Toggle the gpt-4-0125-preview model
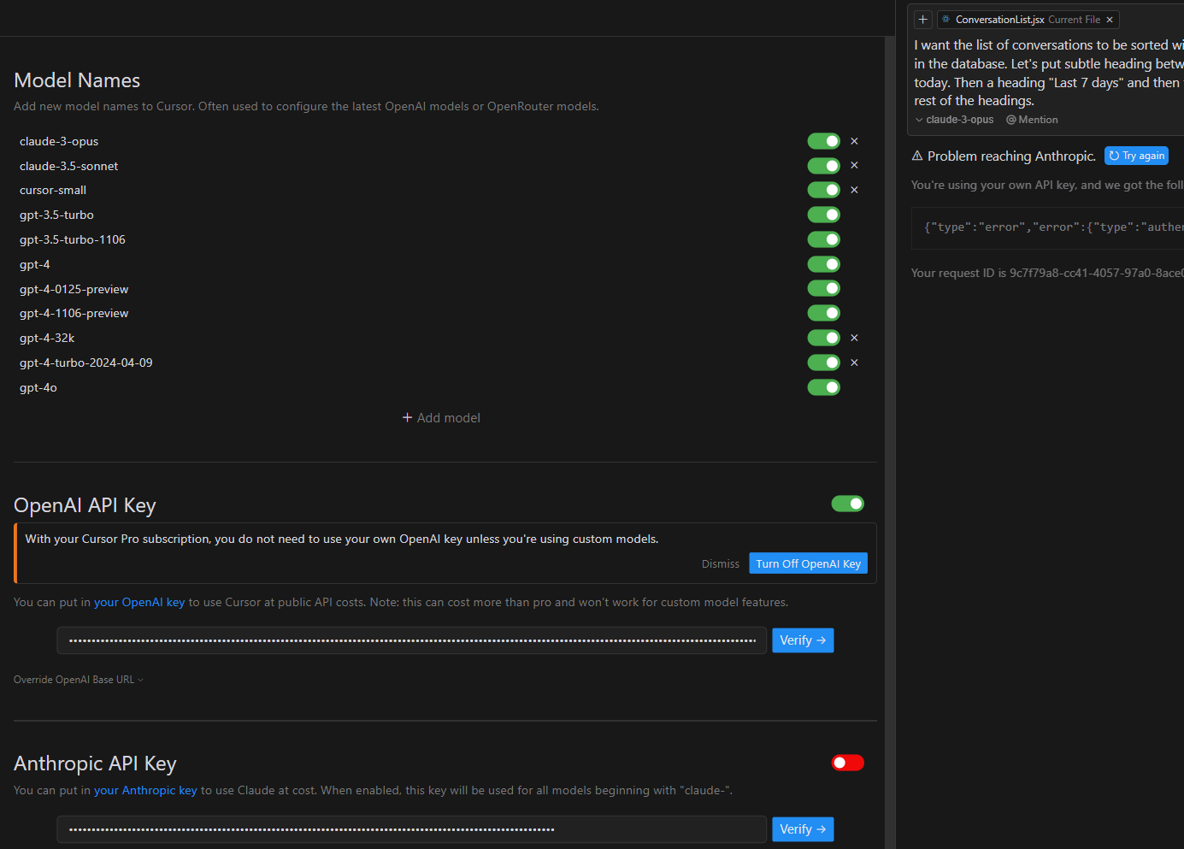 [824, 288]
